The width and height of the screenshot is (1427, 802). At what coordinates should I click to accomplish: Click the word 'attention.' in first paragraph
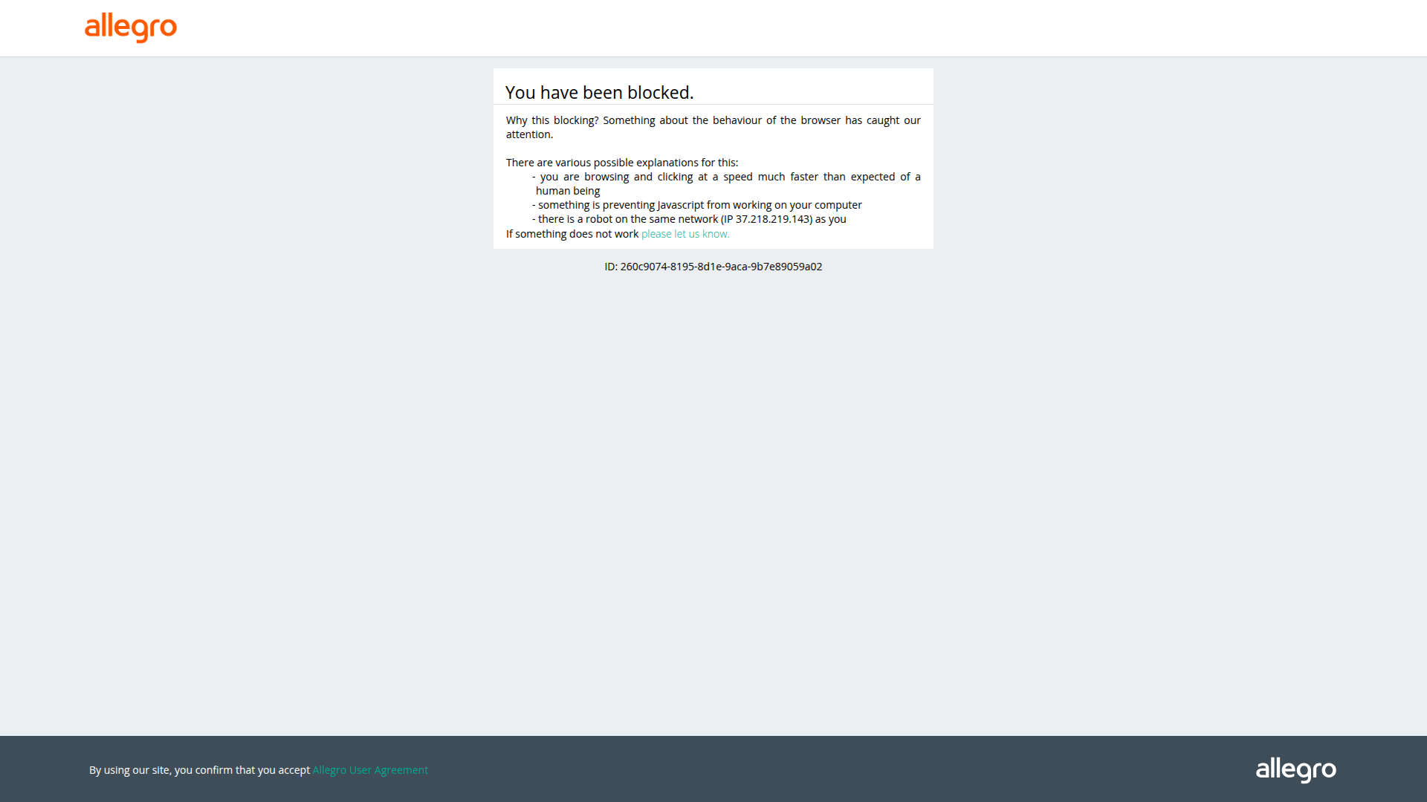(x=529, y=134)
